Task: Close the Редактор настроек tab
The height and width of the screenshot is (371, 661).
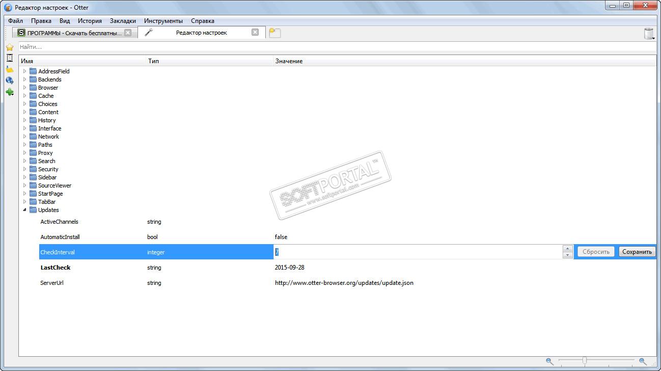Action: [255, 32]
